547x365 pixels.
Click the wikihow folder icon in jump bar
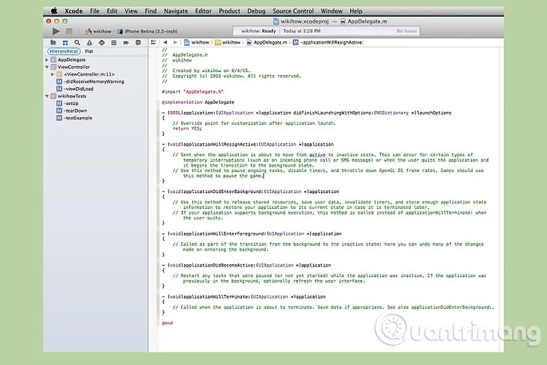[218, 42]
